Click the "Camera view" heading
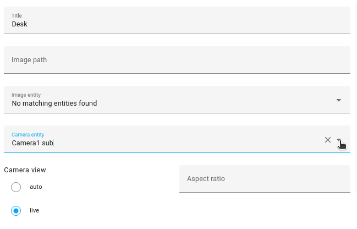 coord(25,170)
